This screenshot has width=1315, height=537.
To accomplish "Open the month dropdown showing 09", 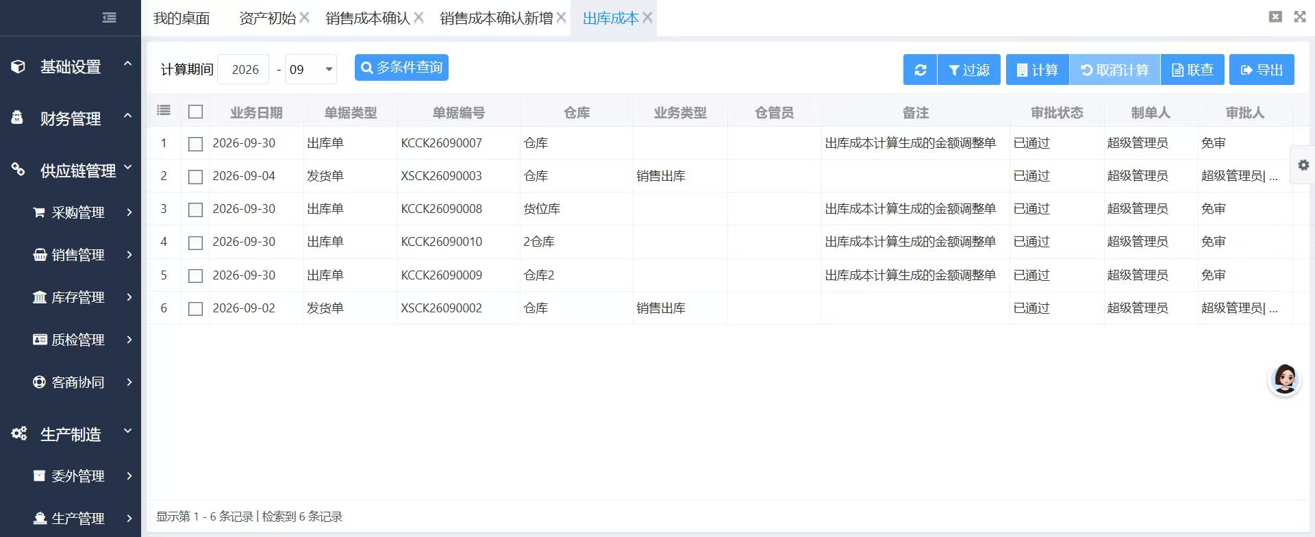I will [311, 69].
